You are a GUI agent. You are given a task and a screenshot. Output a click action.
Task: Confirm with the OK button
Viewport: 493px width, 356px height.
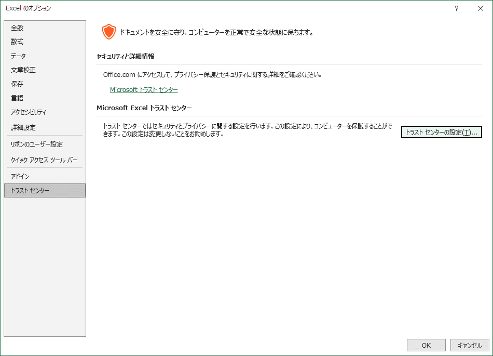426,345
